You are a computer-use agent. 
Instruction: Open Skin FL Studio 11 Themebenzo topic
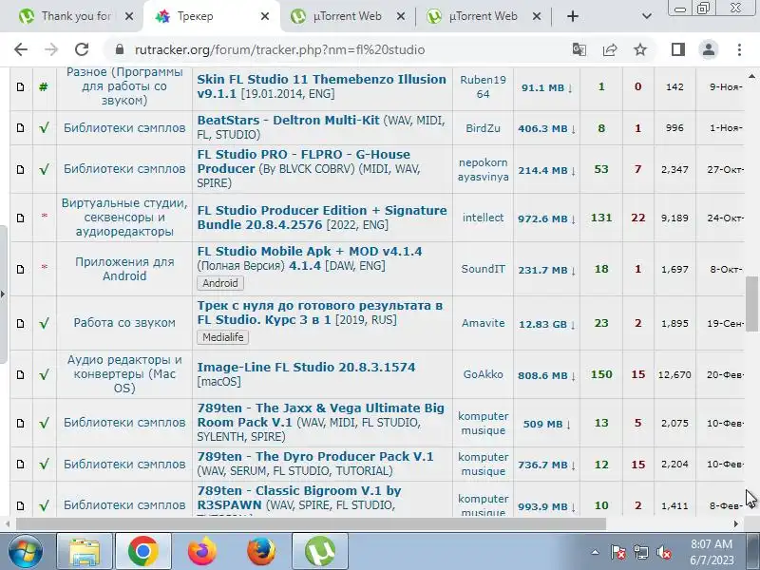(321, 86)
